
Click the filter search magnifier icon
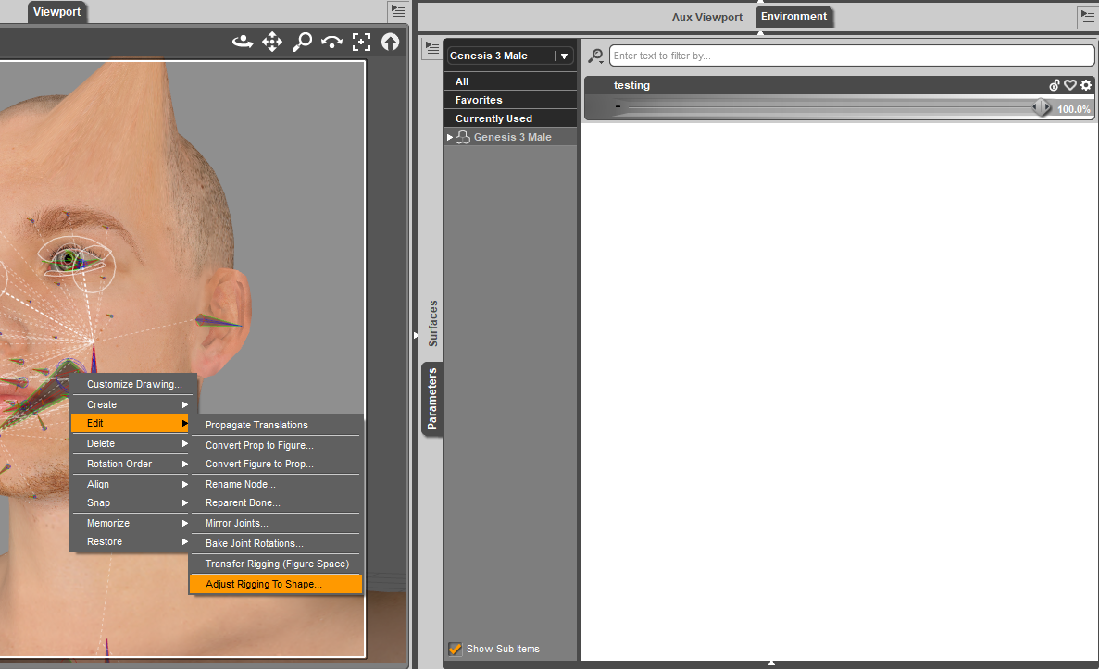(x=595, y=56)
